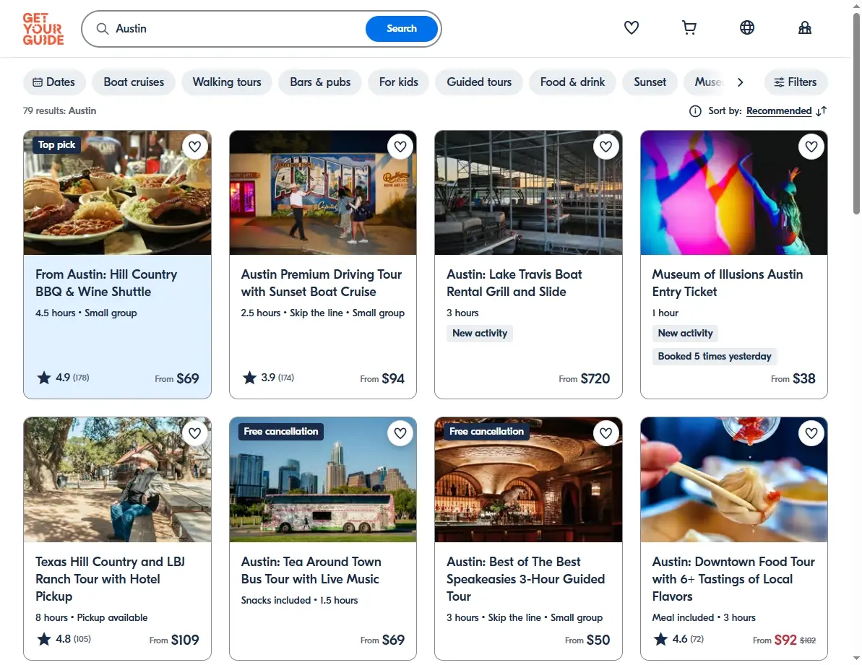Open Austin: Lake Travis Boat Rental Grill and Slide
This screenshot has height=665, width=862.
tap(514, 283)
